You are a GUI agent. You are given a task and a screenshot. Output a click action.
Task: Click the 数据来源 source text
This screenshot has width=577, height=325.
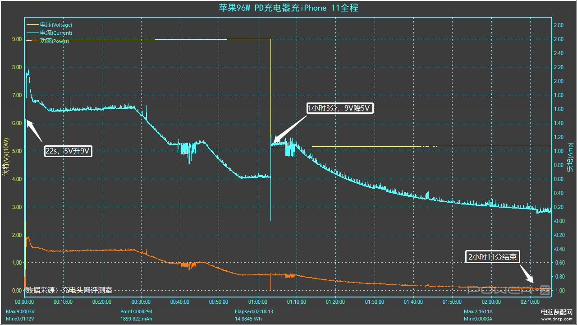pos(69,290)
